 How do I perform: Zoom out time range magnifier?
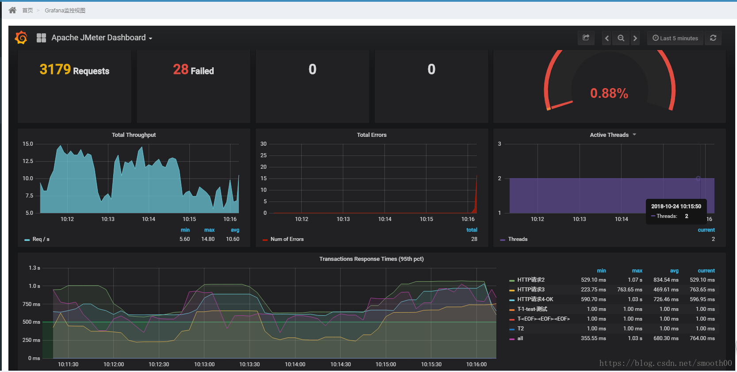[x=621, y=38]
